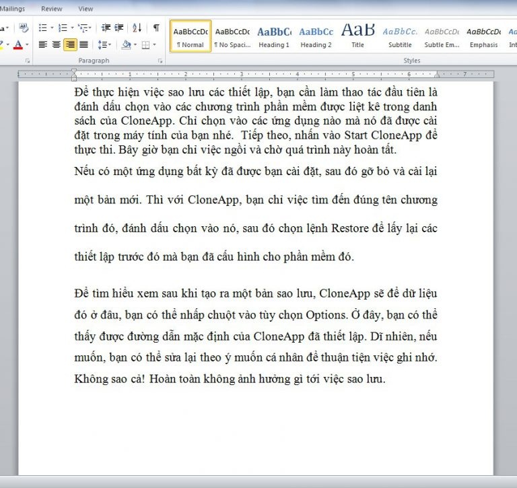Click the bullet list icon
The height and width of the screenshot is (488, 517).
coord(42,28)
